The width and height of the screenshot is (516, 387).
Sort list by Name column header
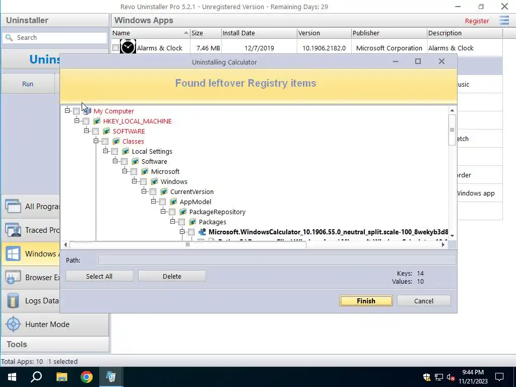pyautogui.click(x=150, y=33)
